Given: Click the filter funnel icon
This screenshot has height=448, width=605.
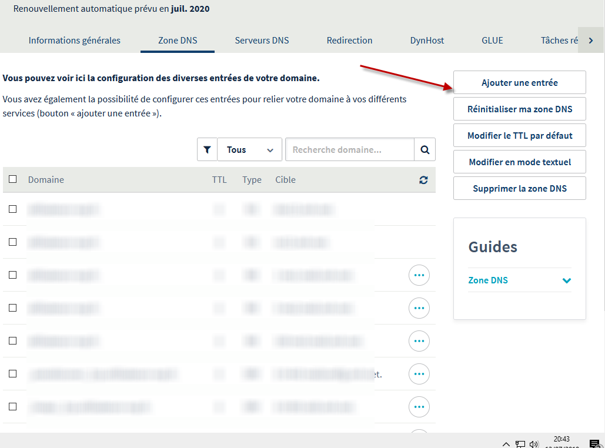Looking at the screenshot, I should point(206,150).
